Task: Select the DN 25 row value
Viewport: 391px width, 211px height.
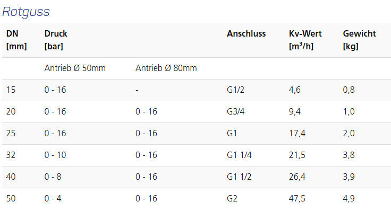Action: 11,134
